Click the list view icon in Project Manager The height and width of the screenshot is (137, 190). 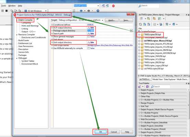click(x=155, y=24)
